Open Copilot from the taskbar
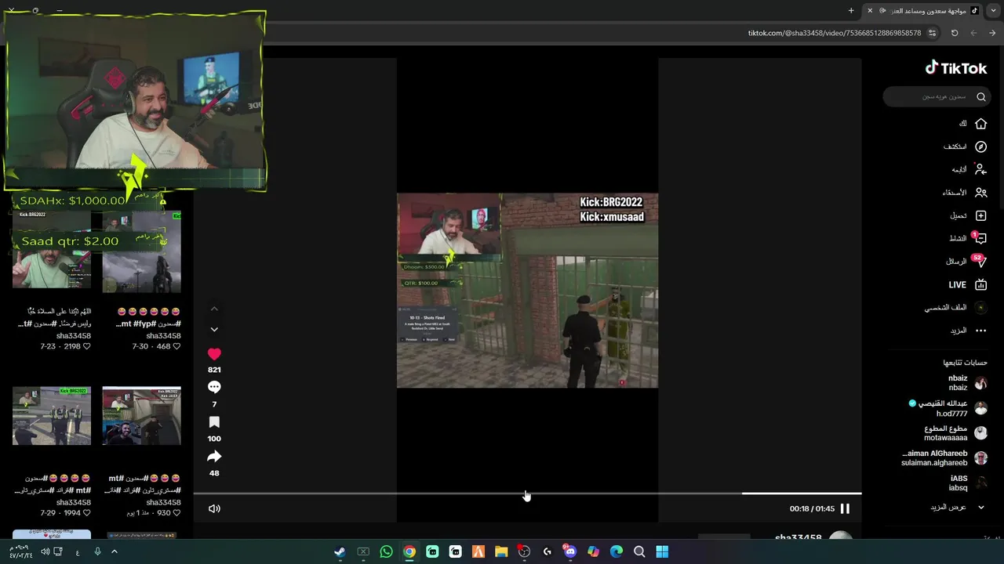The height and width of the screenshot is (564, 1004). (594, 551)
